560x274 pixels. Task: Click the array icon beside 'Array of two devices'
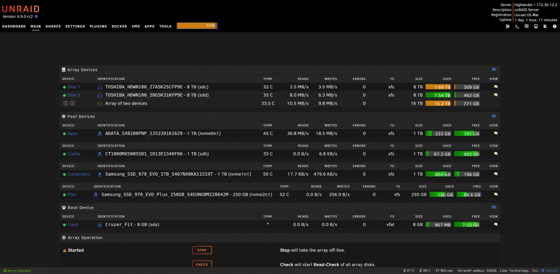100,103
